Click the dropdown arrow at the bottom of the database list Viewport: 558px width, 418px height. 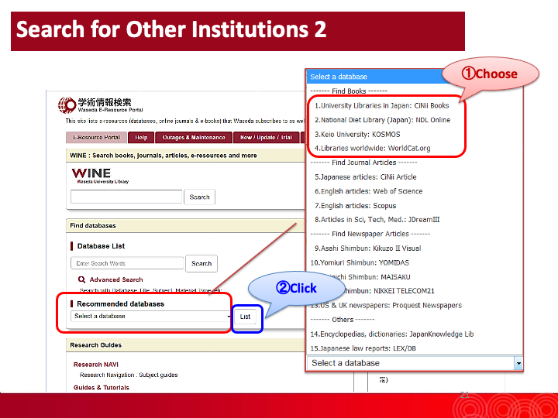[x=518, y=363]
